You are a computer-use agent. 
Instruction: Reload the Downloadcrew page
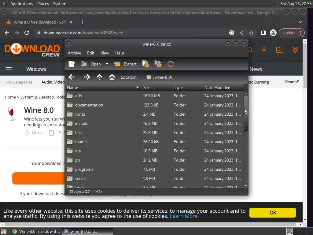click(x=27, y=33)
